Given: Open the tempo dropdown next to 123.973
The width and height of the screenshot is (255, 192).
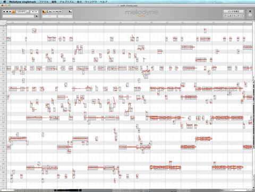Looking at the screenshot, I should 28,12.
